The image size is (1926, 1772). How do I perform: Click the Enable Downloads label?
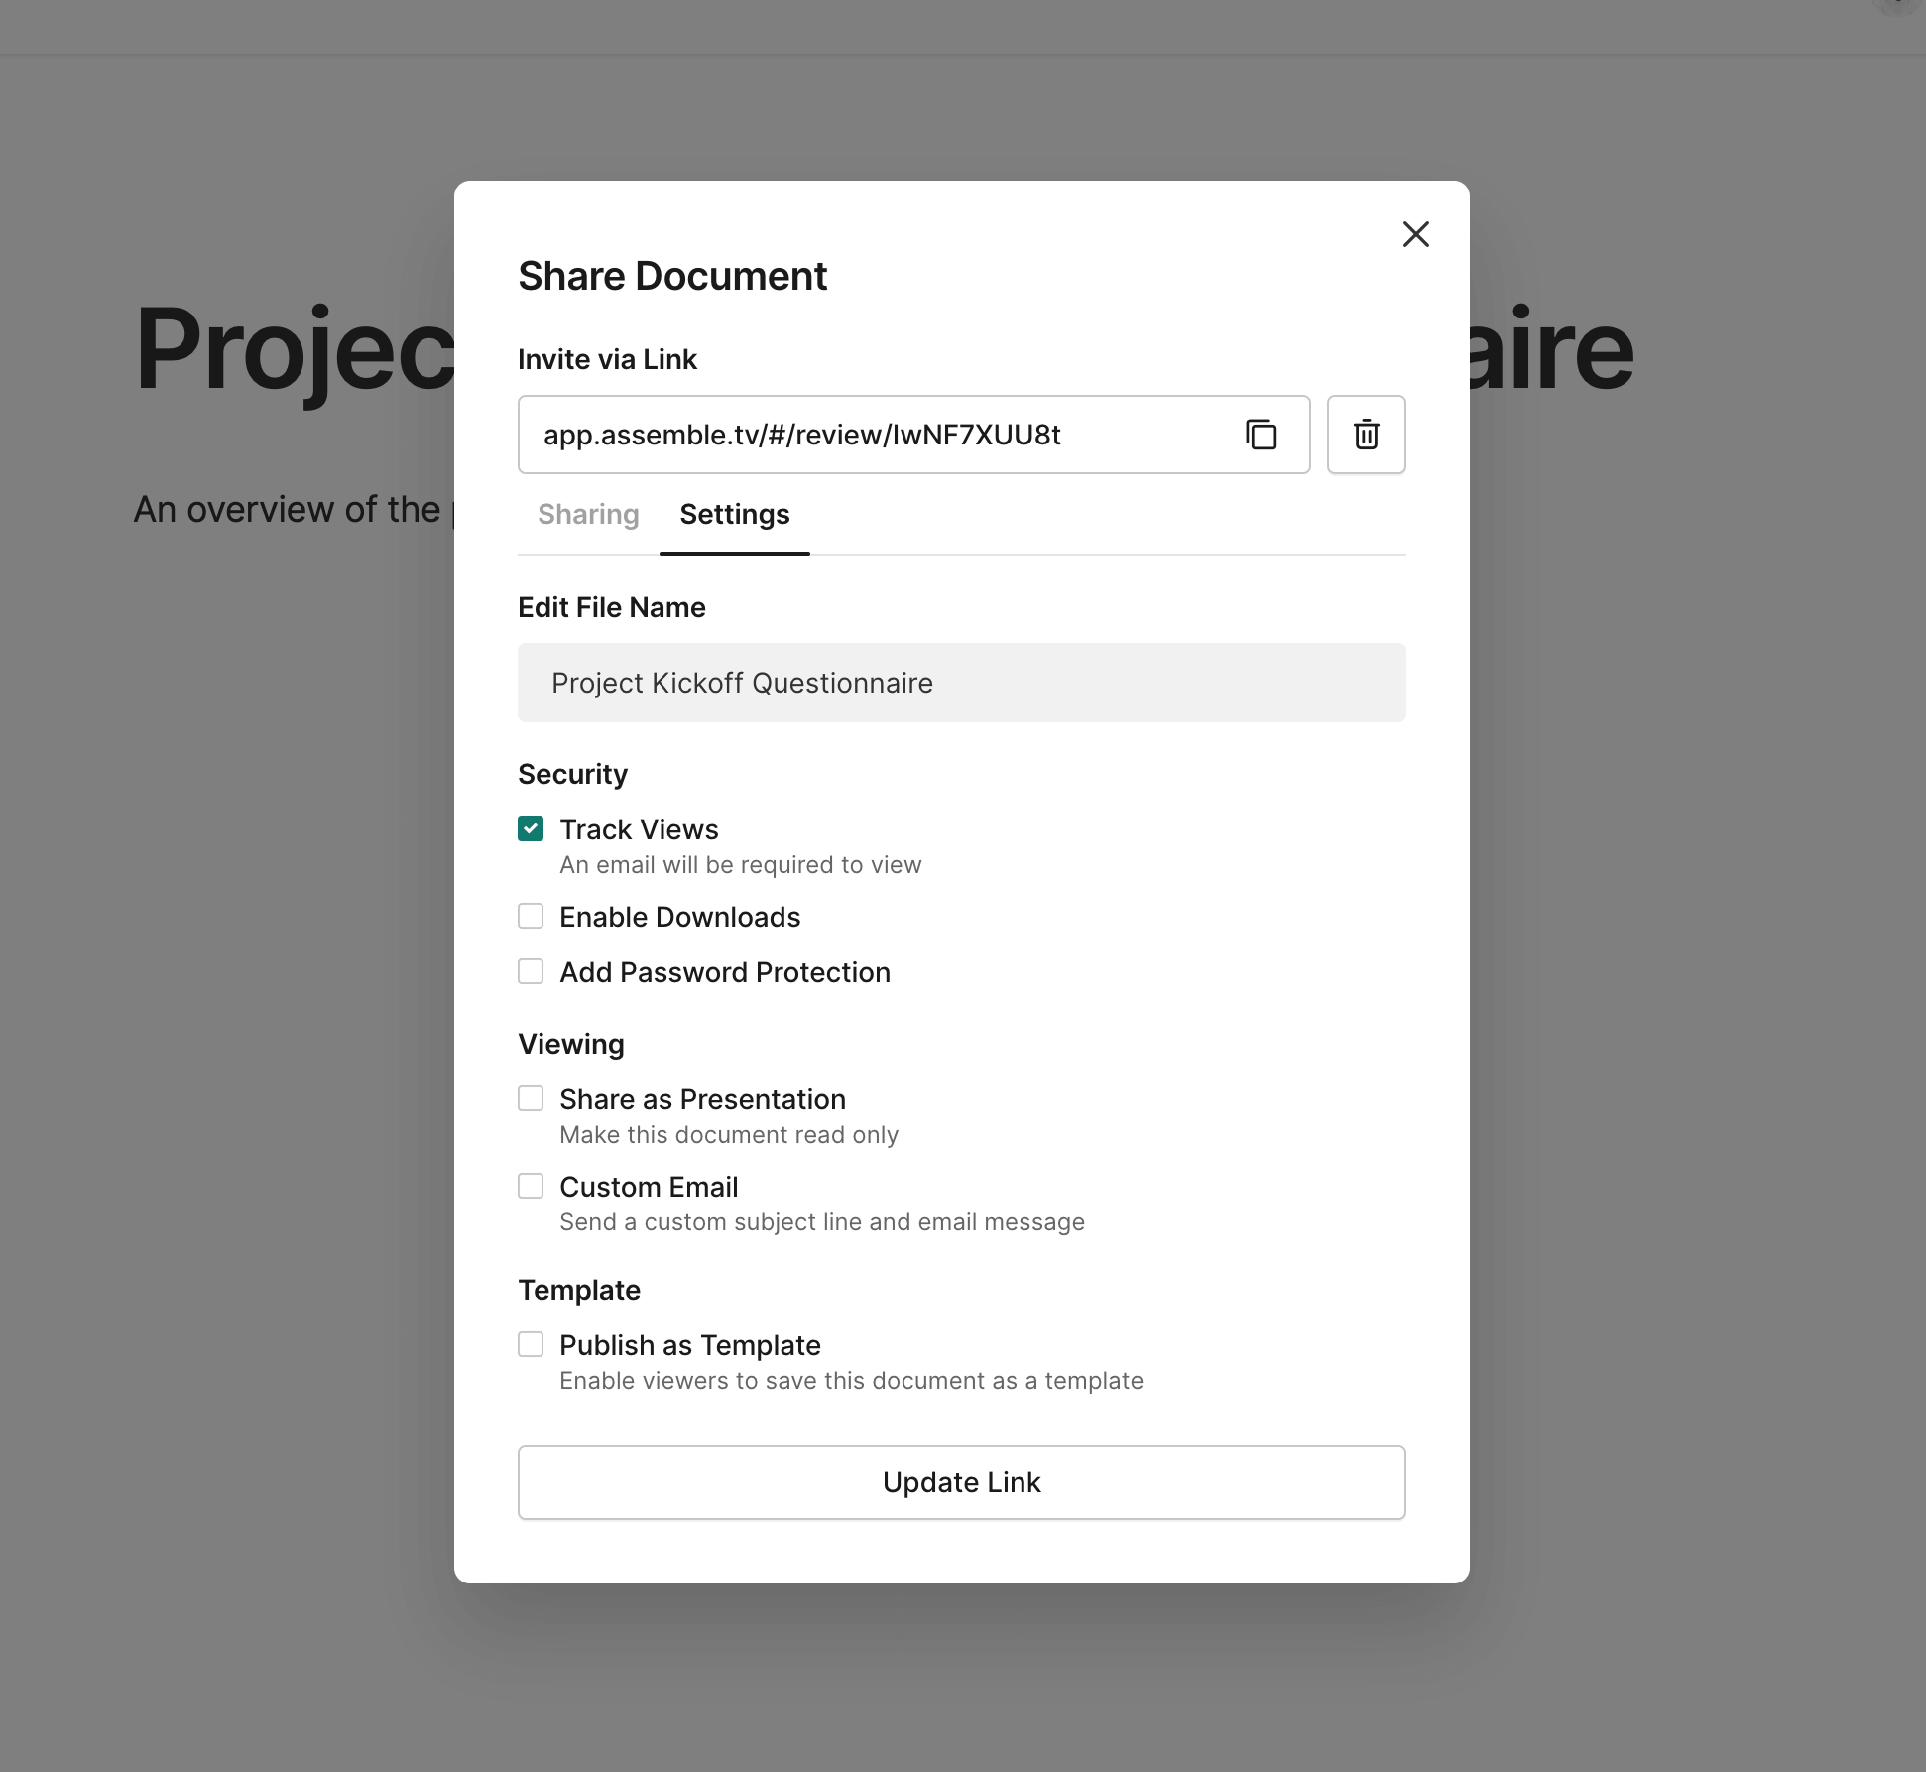pos(679,917)
